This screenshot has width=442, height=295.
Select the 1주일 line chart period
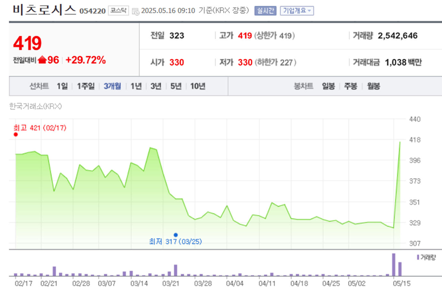click(x=86, y=86)
